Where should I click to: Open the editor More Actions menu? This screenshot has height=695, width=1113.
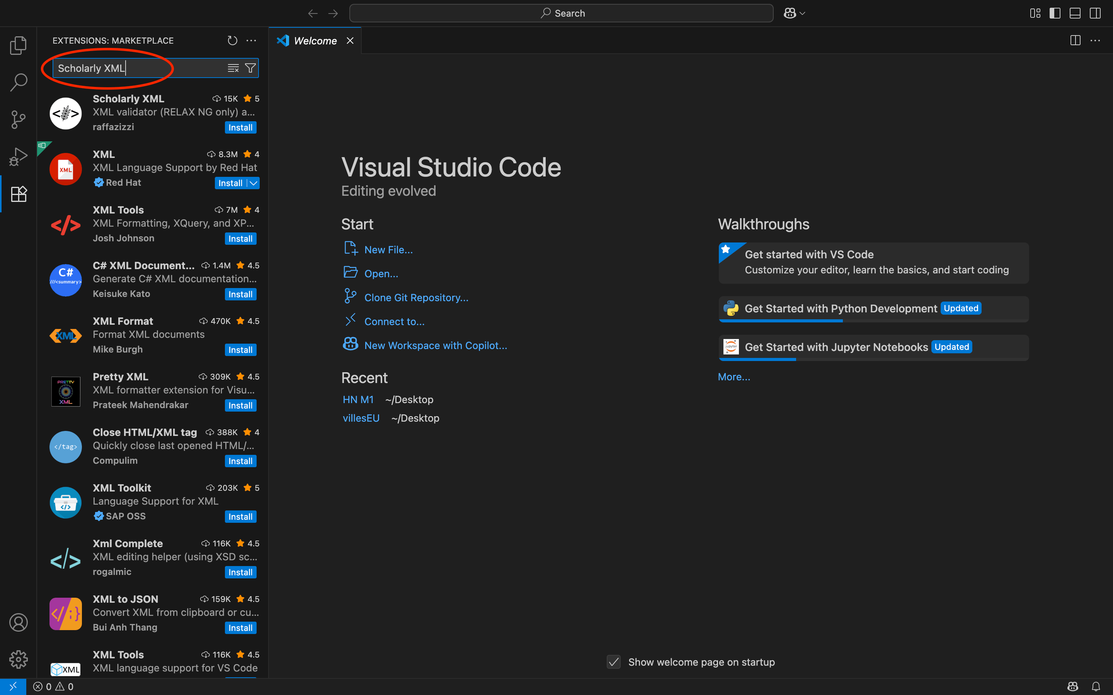point(1096,41)
